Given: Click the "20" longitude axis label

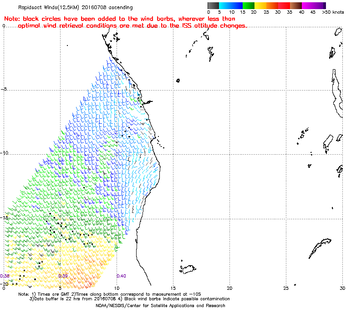Looking at the screenshot, I should pyautogui.click(x=229, y=288).
